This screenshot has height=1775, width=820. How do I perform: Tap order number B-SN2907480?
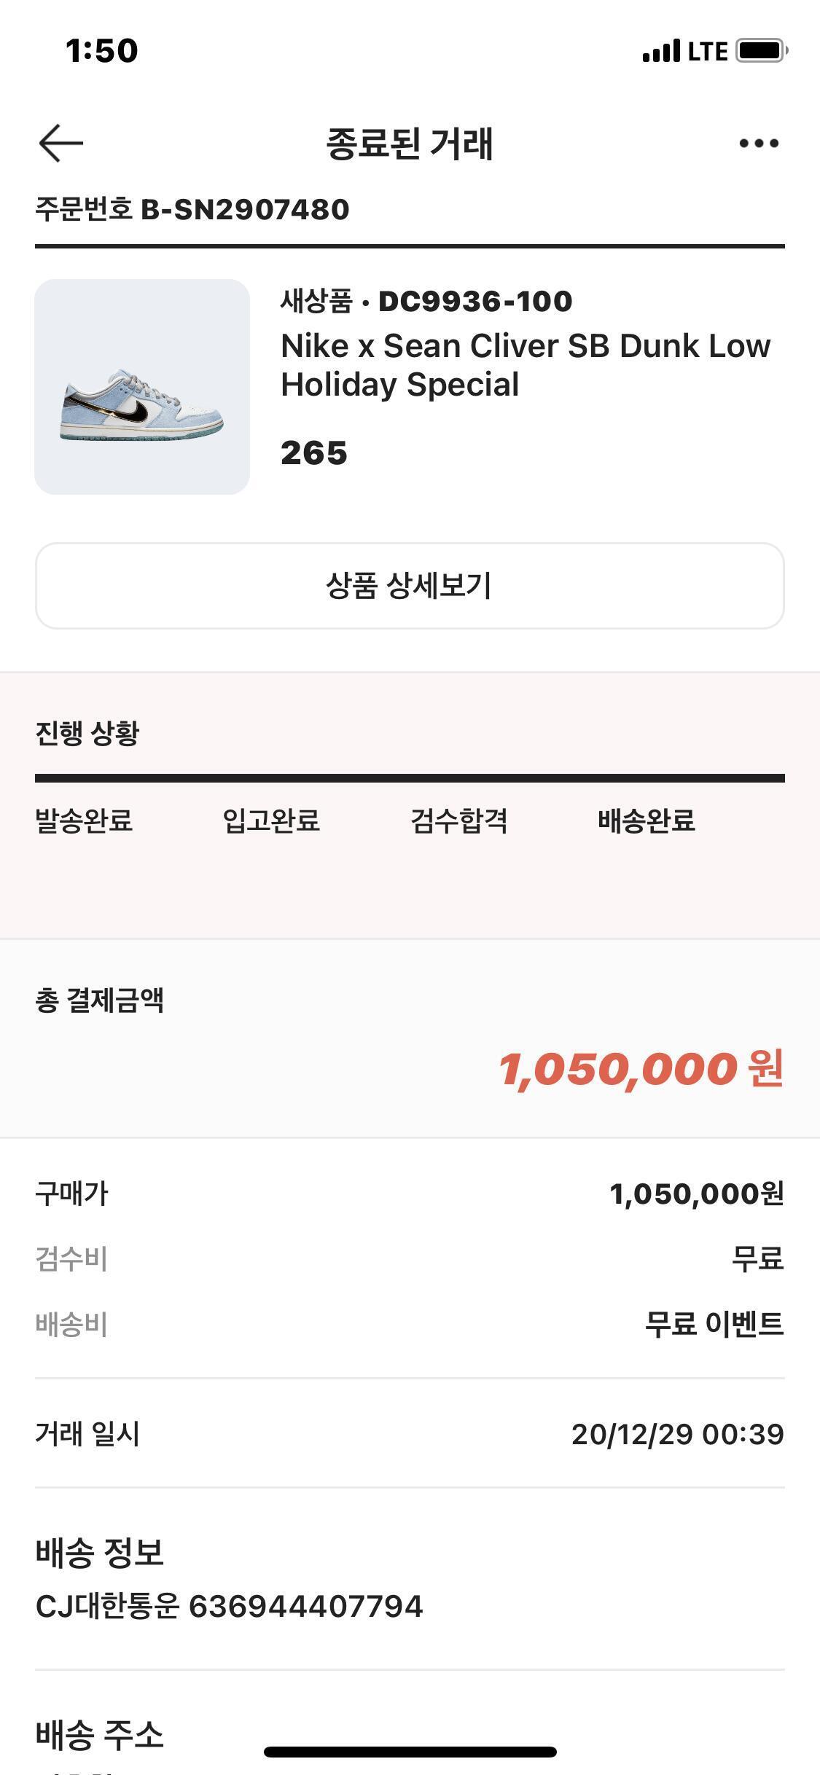245,210
